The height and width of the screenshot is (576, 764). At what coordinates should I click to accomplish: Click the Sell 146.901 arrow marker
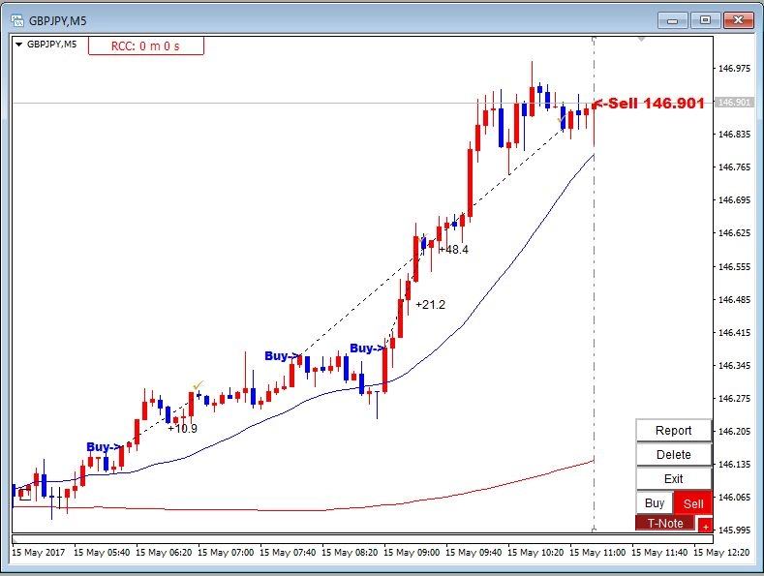coord(649,103)
